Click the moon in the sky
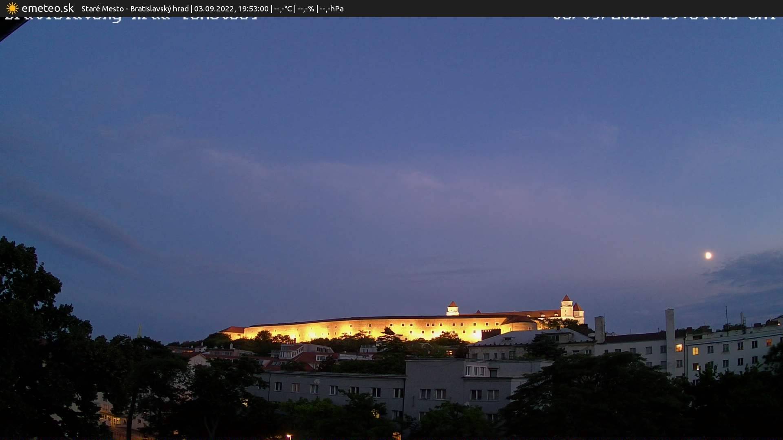Screen dimensions: 783x440 tap(709, 255)
